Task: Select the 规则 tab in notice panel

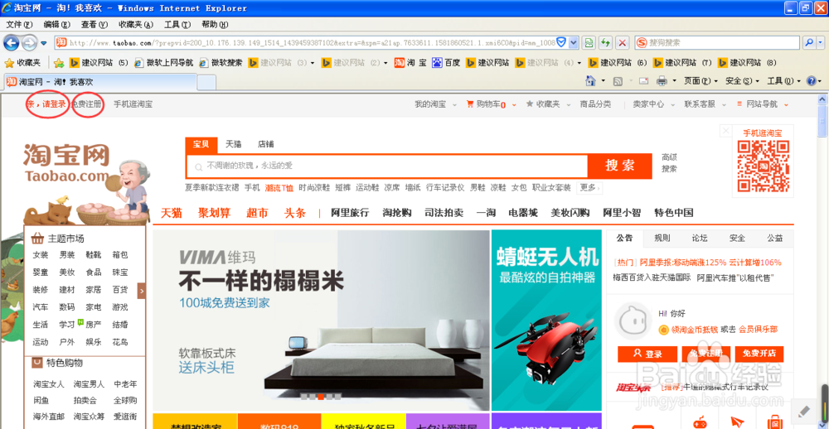Action: coord(662,238)
